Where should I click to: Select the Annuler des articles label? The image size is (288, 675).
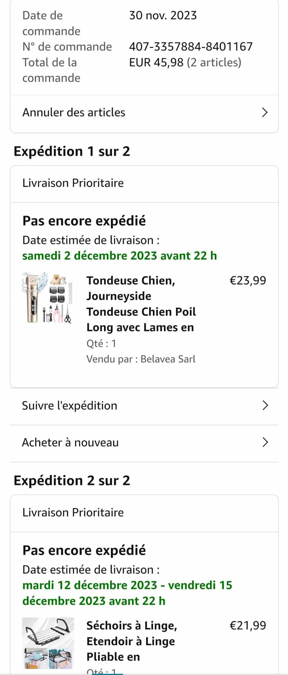coord(74,113)
